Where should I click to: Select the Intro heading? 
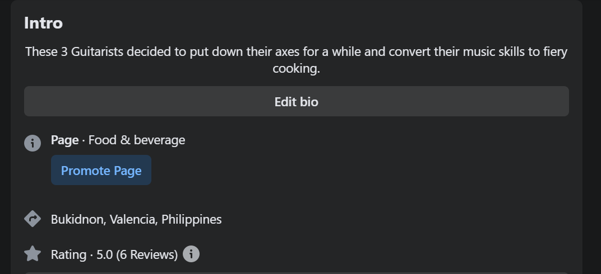pos(43,23)
